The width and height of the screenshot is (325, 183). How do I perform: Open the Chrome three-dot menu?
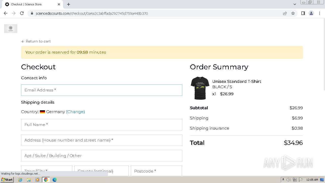coord(319,13)
